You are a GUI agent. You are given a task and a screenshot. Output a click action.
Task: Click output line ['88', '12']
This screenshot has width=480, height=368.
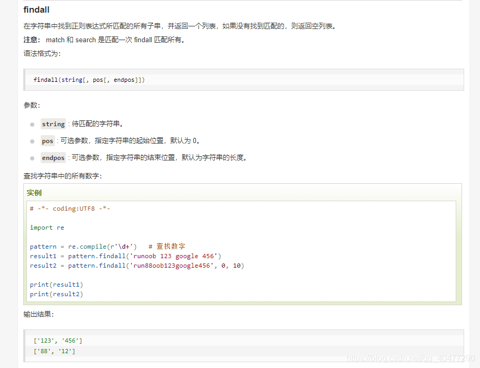pyautogui.click(x=54, y=351)
